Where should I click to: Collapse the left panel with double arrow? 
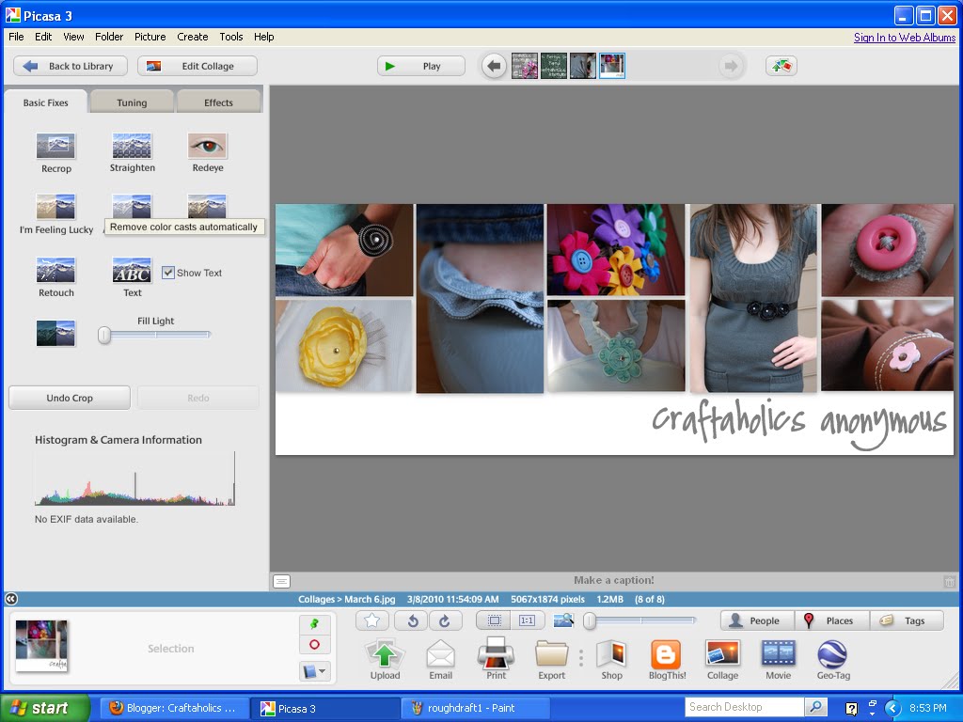(x=11, y=599)
